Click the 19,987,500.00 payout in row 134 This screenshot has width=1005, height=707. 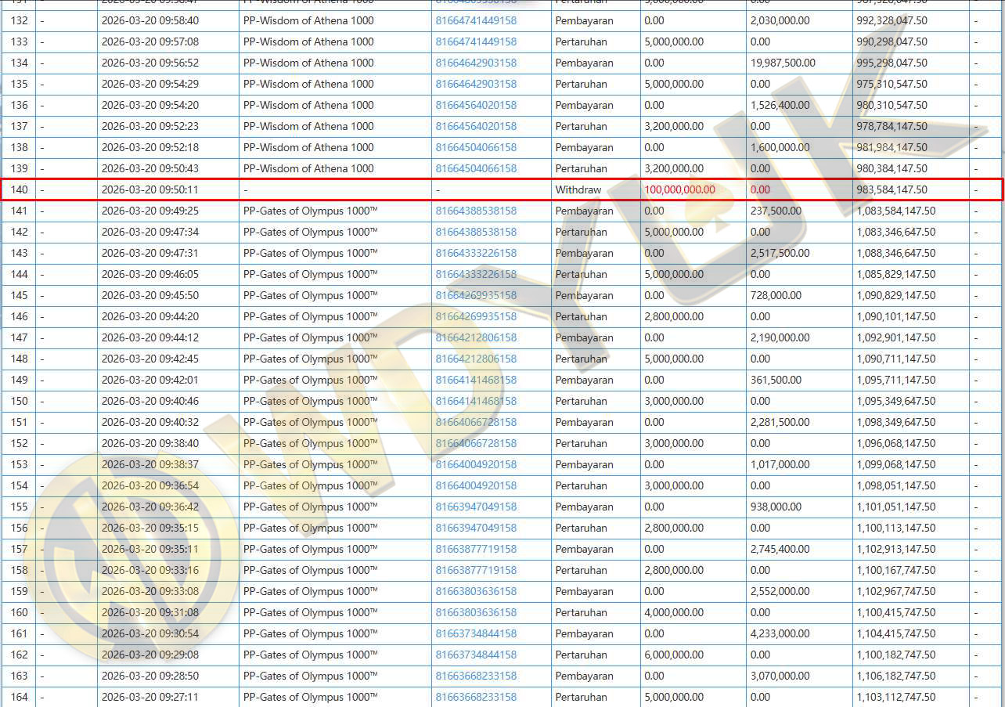click(x=783, y=63)
